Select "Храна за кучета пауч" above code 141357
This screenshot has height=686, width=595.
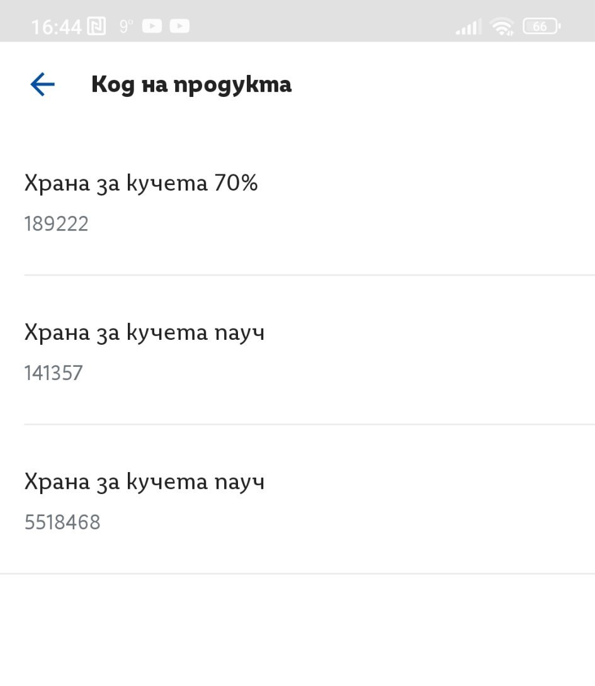pos(144,333)
